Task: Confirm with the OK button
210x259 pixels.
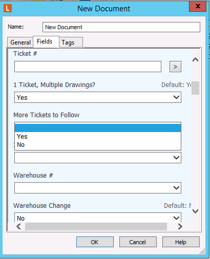Action: [95, 242]
